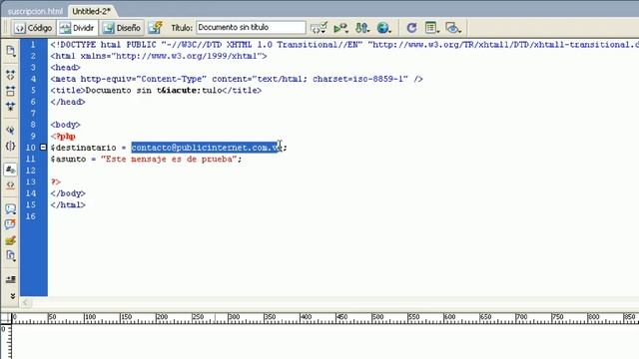Open file management up/down arrows menu
This screenshot has width=639, height=359.
361,28
